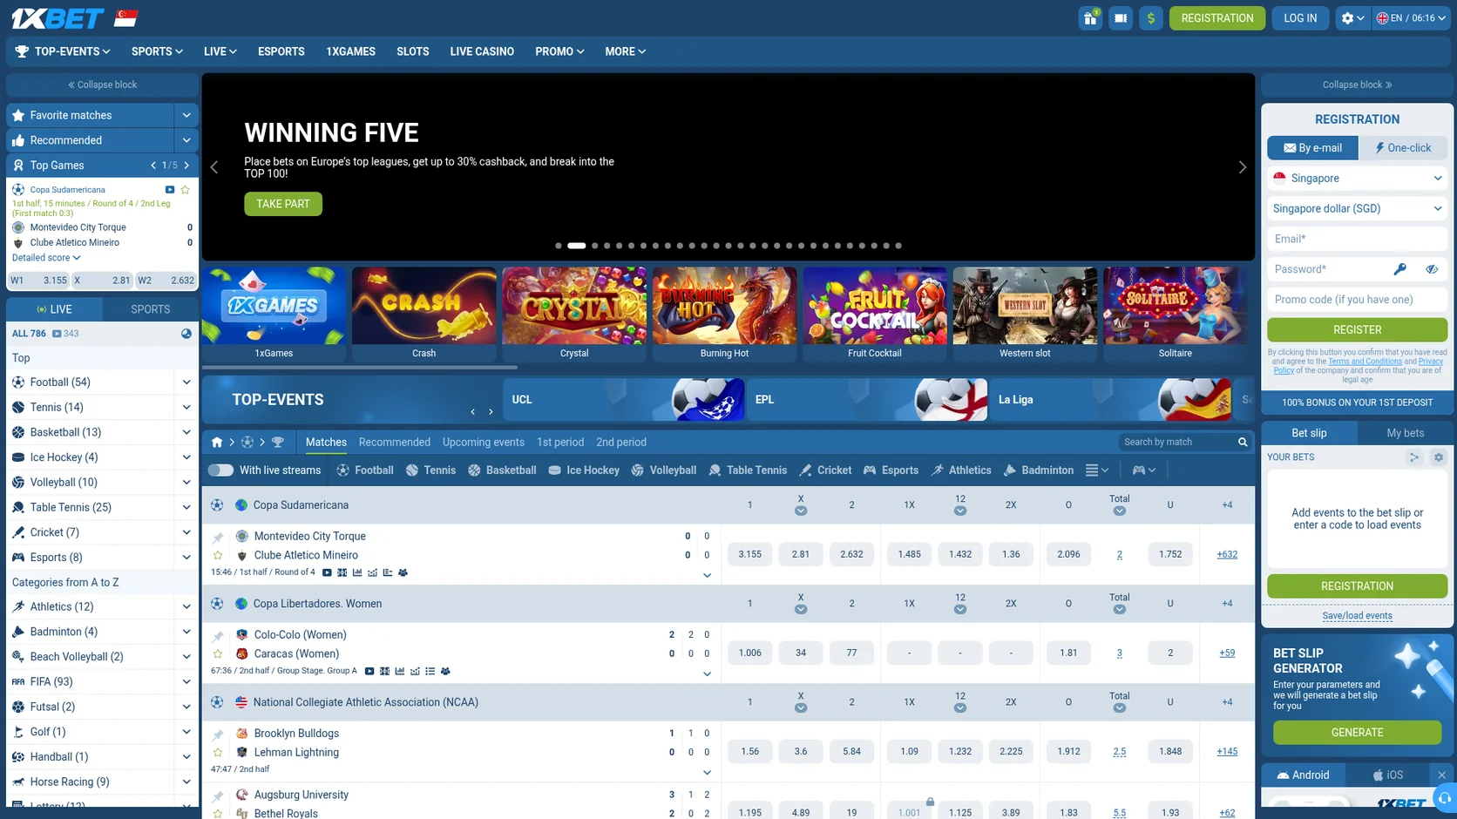Open the game controller filter icon
Image resolution: width=1457 pixels, height=819 pixels.
tap(1143, 470)
